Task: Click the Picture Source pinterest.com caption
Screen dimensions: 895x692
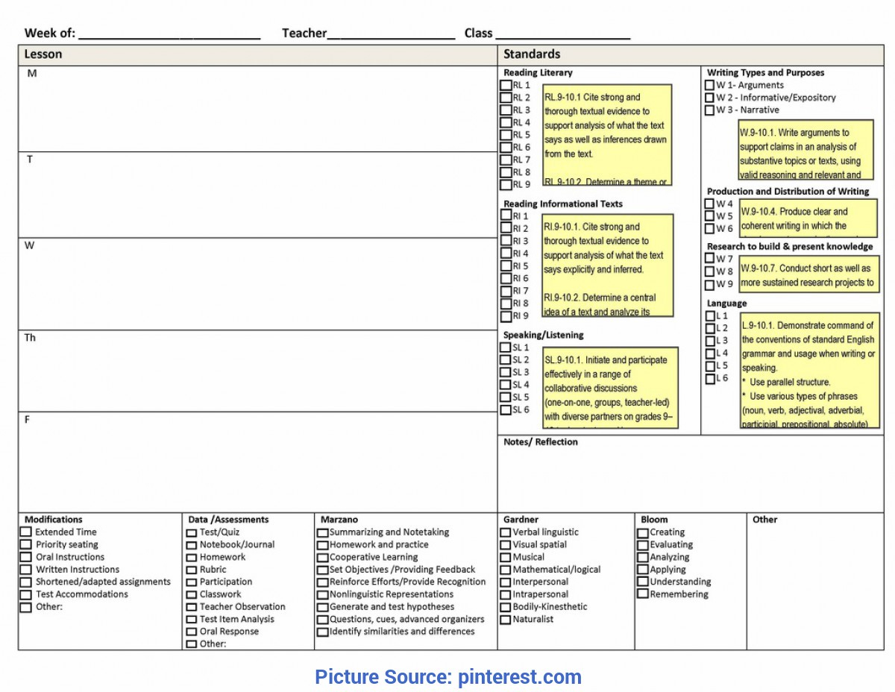Action: [448, 677]
